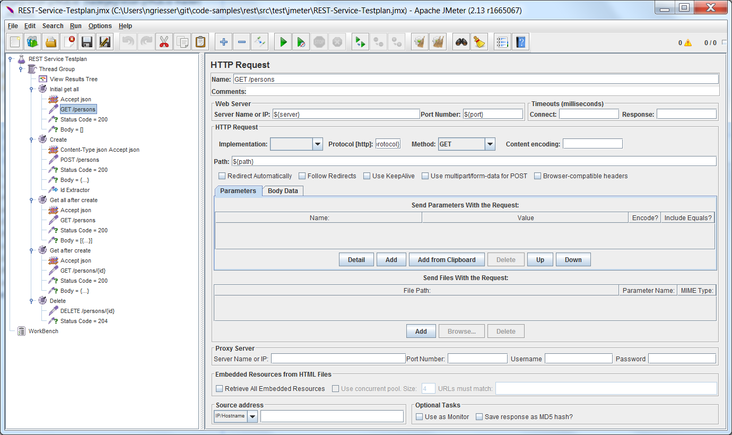This screenshot has width=732, height=435.
Task: Open Search with the binoculars icon
Action: (x=461, y=42)
